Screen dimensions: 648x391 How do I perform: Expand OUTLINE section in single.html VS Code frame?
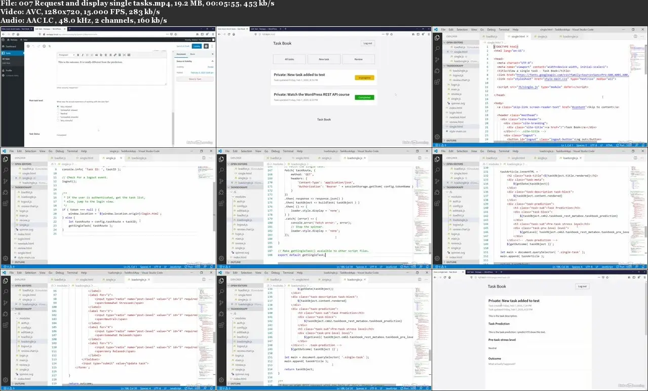pos(461,140)
